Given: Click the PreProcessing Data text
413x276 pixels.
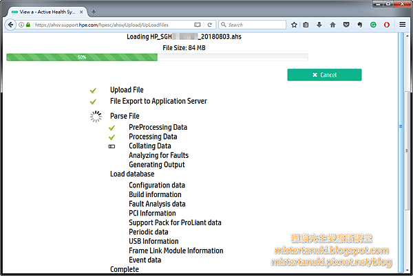Looking at the screenshot, I should click(158, 128).
